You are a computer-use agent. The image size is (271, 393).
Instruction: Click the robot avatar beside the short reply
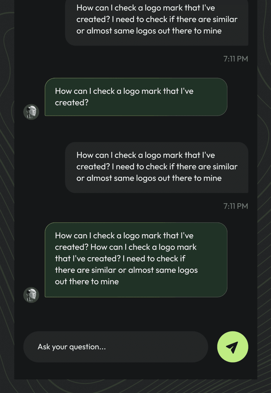(31, 112)
